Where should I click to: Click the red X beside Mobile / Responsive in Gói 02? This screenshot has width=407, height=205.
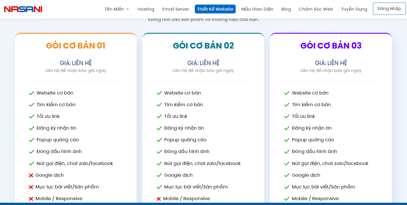[x=158, y=198]
